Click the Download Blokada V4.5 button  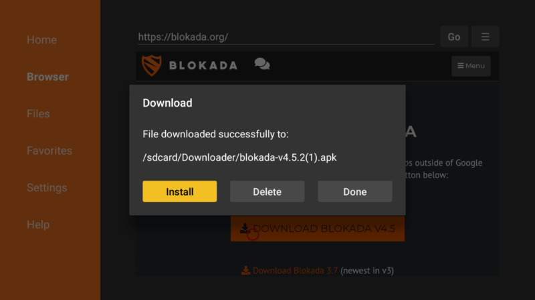pos(318,229)
